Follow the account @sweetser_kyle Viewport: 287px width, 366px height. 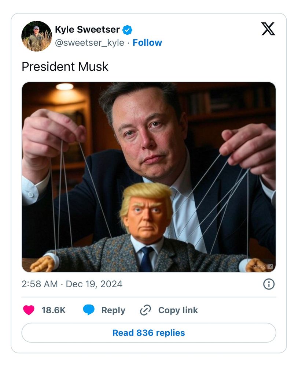point(148,42)
